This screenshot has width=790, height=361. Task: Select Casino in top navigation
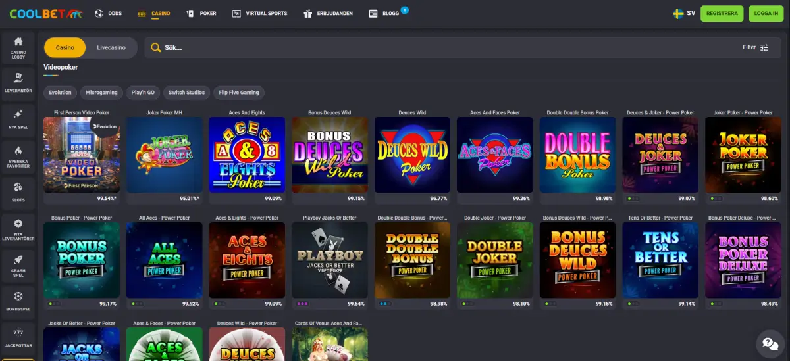coord(154,13)
